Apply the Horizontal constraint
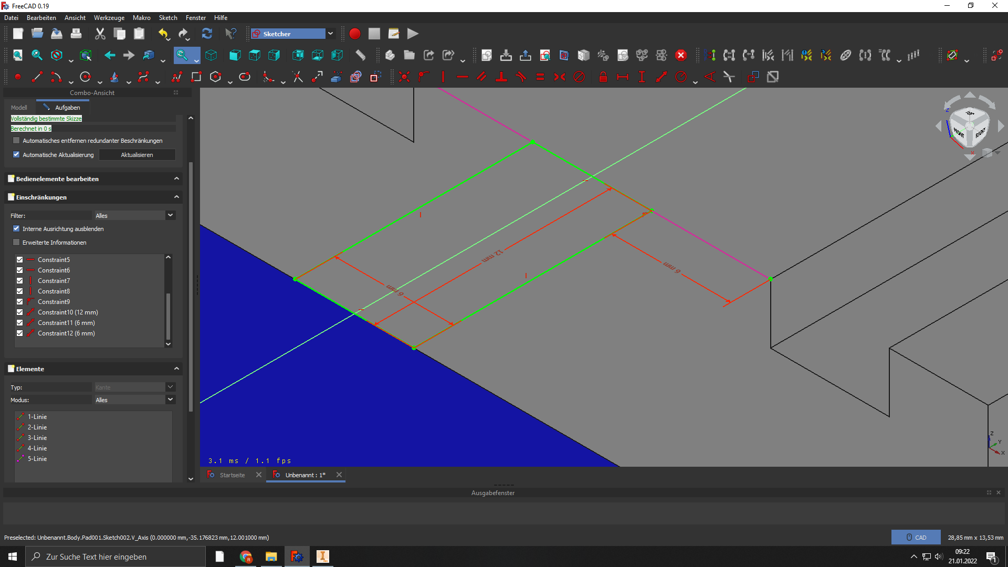 [x=462, y=77]
